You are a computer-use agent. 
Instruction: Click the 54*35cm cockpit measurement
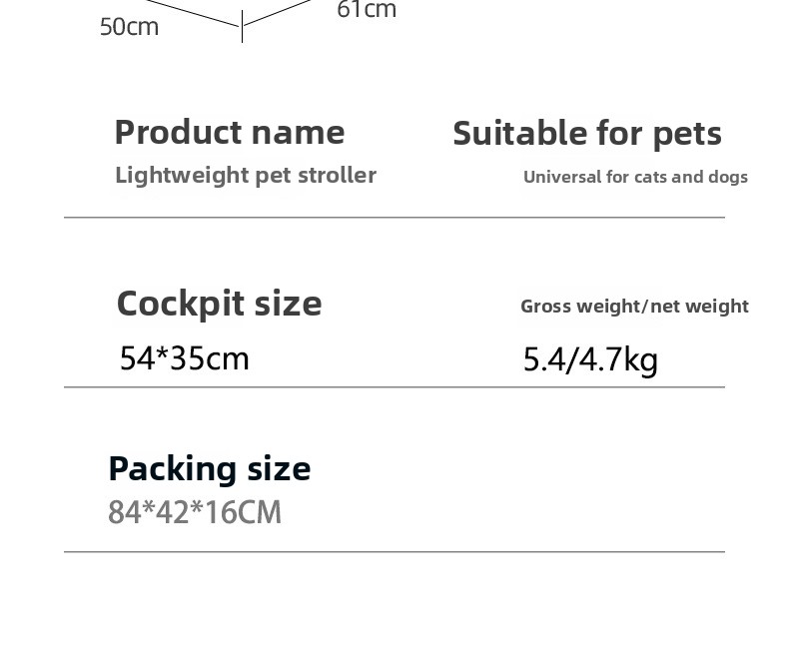point(184,357)
